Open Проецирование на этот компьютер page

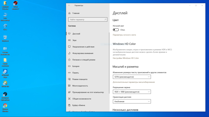[88, 92]
